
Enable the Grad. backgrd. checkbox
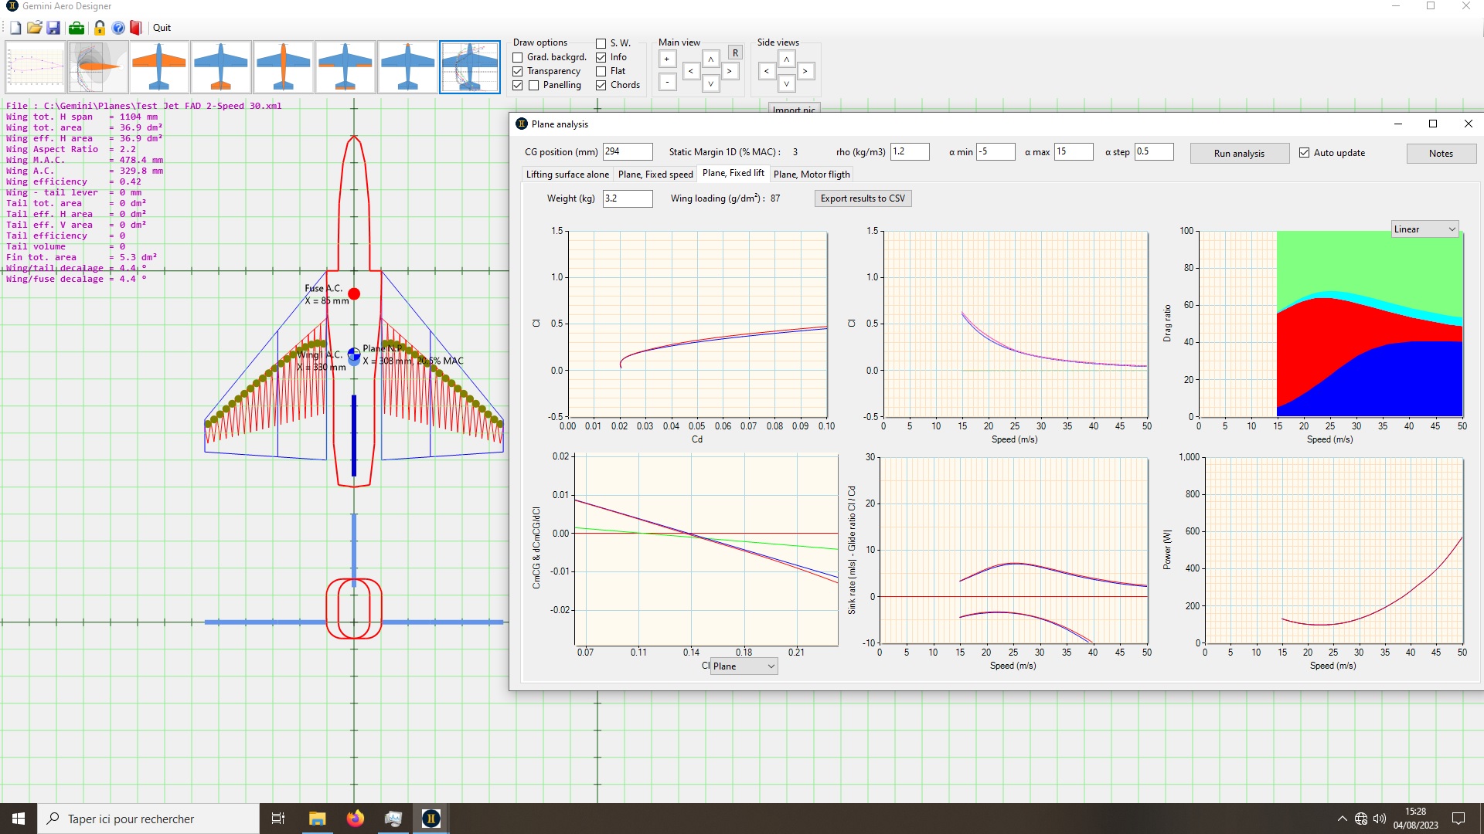tap(518, 57)
